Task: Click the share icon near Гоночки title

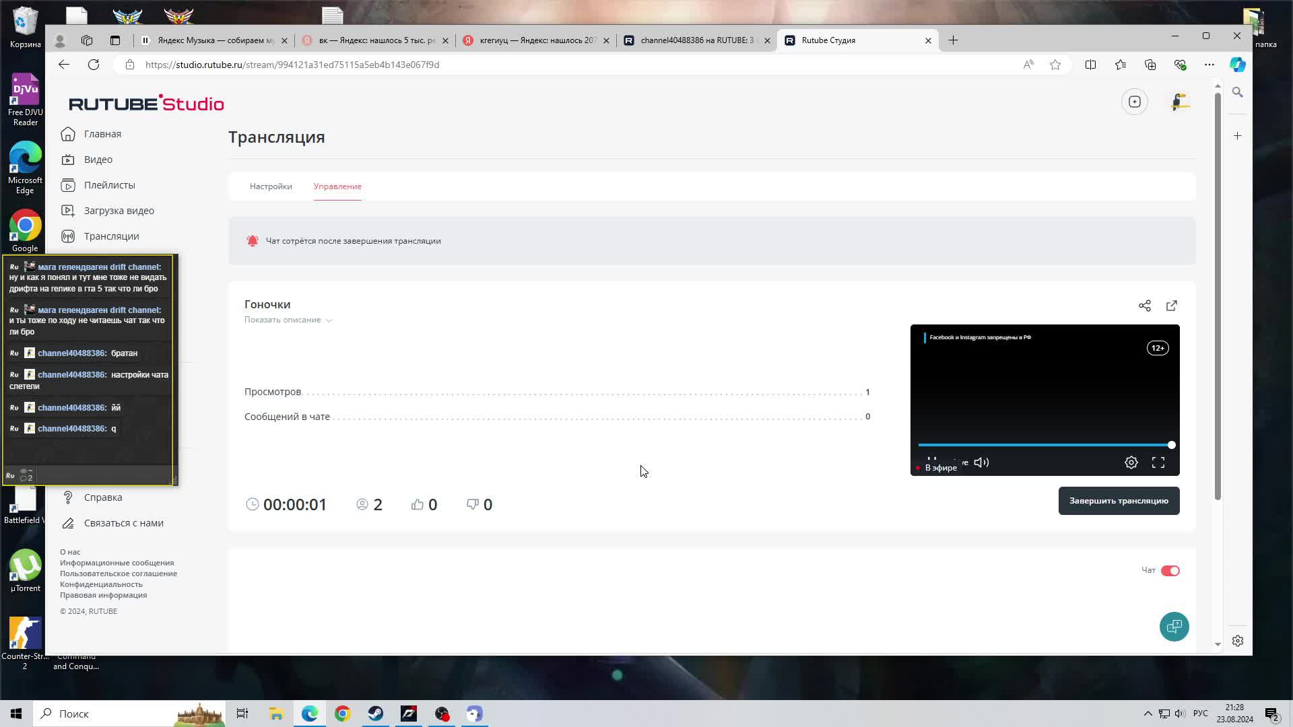Action: [1144, 306]
